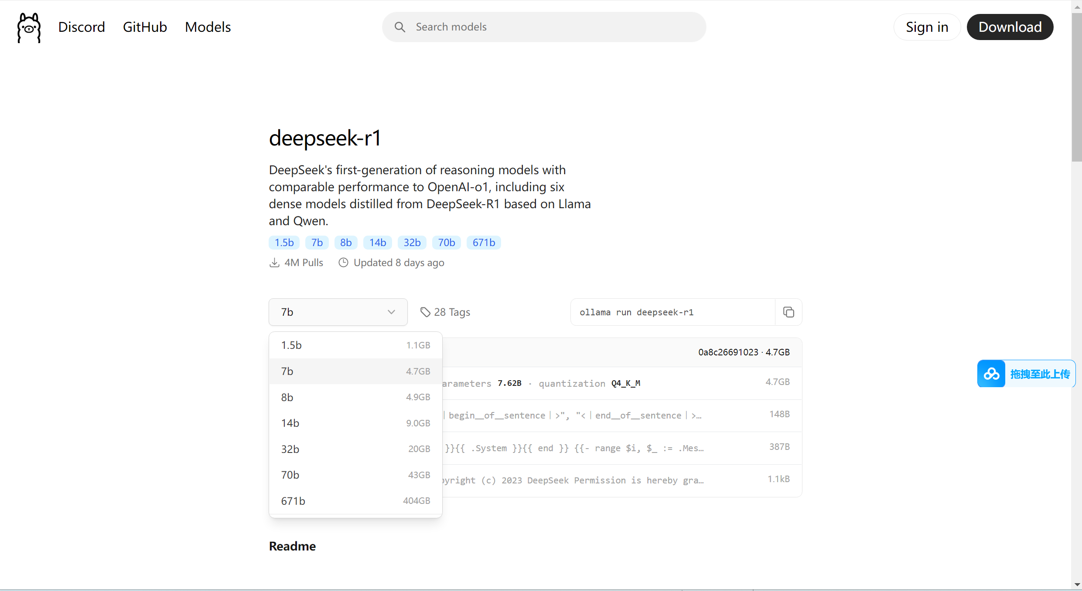The image size is (1082, 591).
Task: Click the 70b blue tag pill
Action: [446, 243]
